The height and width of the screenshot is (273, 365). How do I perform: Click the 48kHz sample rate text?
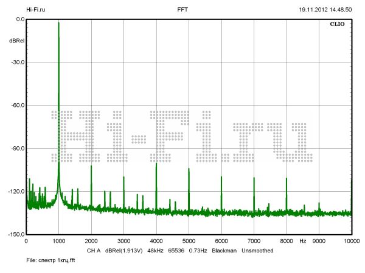tap(156, 250)
